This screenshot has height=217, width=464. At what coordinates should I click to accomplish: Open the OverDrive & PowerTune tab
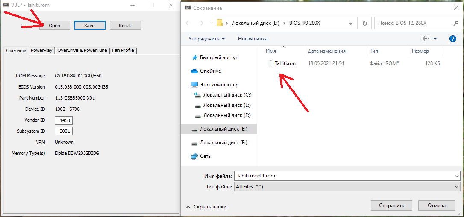click(82, 50)
